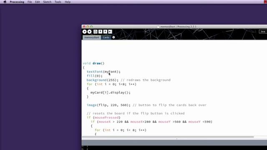This screenshot has height=150, width=267.
Task: Open the Processing application menu
Action: coord(17,2)
